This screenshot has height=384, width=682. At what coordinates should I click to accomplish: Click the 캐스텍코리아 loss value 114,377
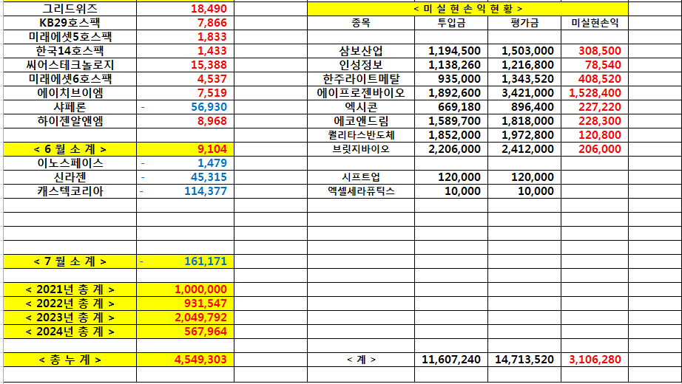206,191
